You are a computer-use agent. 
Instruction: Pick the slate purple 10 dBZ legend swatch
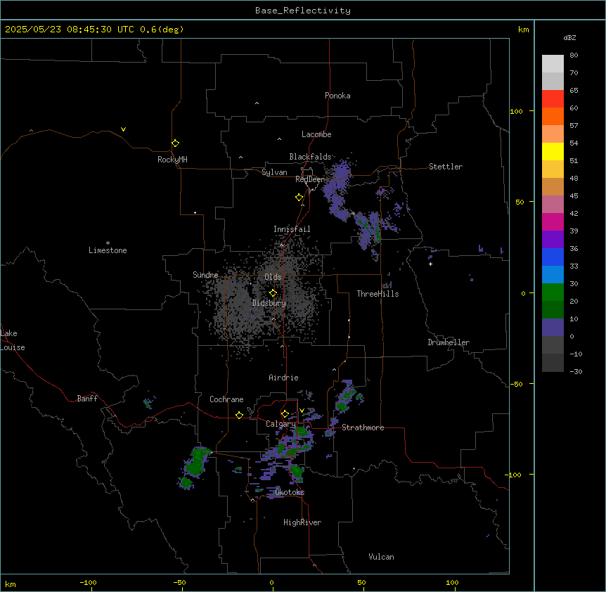pyautogui.click(x=553, y=328)
